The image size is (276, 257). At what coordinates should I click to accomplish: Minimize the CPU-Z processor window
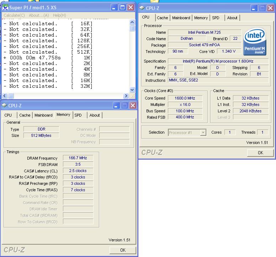(x=254, y=8)
